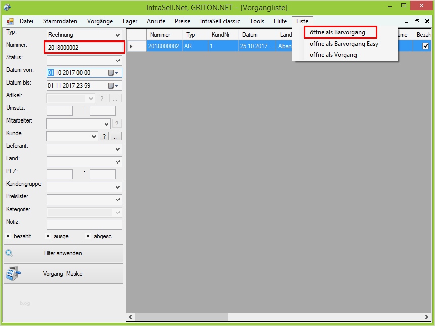Viewport: 435px width, 326px height.
Task: Expand the Mitarbeiter dropdown
Action: pos(106,124)
